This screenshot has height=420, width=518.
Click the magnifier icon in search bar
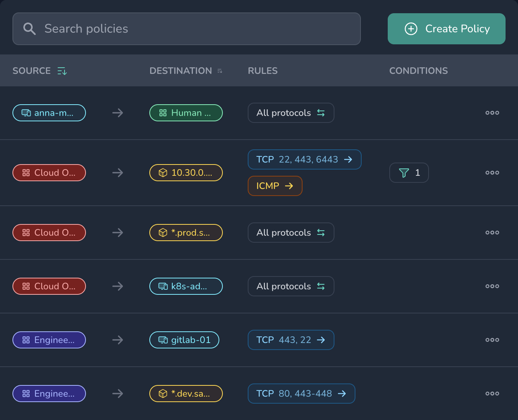click(x=30, y=29)
